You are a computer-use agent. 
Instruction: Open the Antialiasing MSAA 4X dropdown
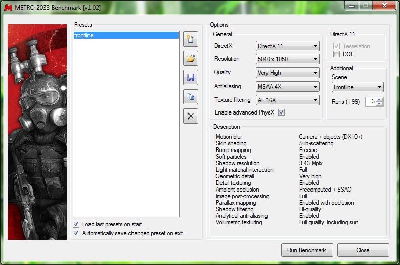pos(287,87)
